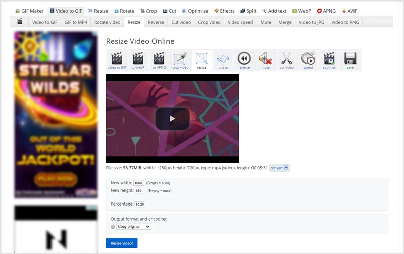Open the Stellar Wilds advertisement
This screenshot has height=254, width=404.
[x=56, y=115]
